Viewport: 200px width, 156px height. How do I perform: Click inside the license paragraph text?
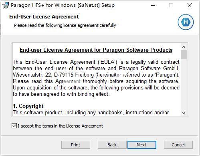pyautogui.click(x=96, y=78)
